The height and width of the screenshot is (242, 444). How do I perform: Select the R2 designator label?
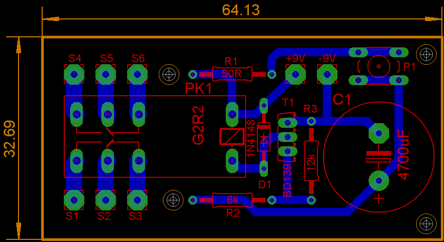233,213
